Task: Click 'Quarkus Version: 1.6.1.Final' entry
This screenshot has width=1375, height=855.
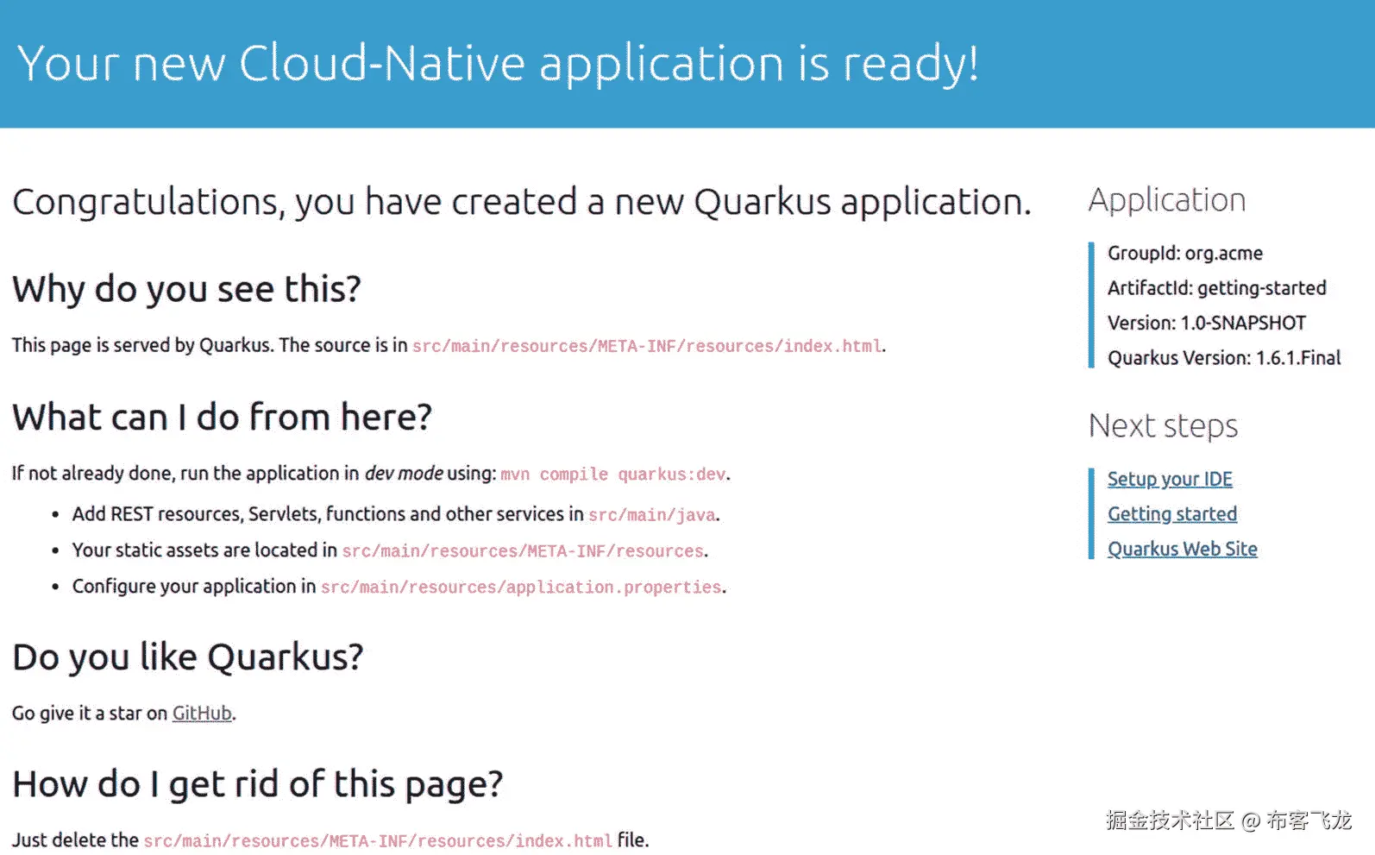Action: [x=1224, y=358]
